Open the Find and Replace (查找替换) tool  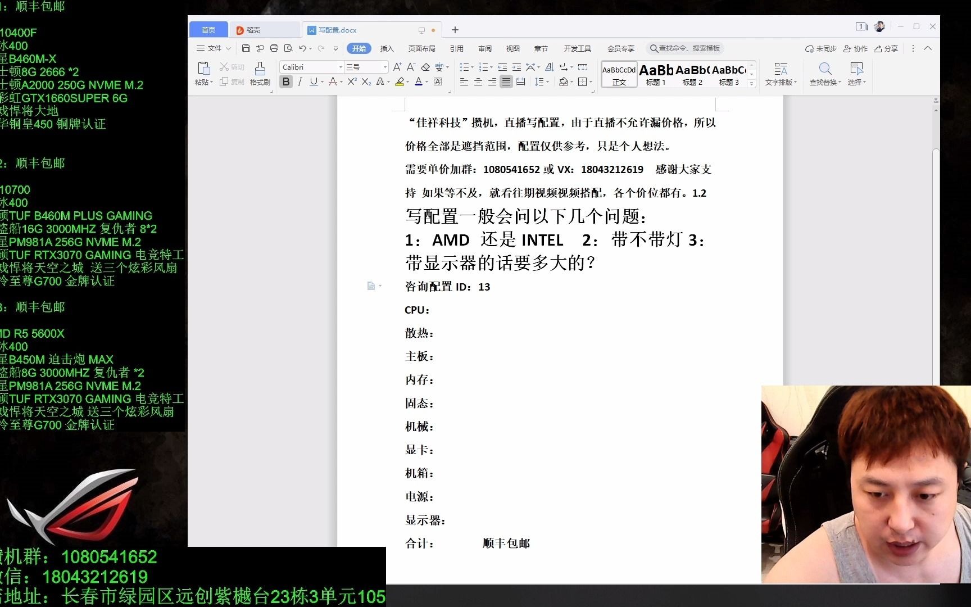(824, 73)
